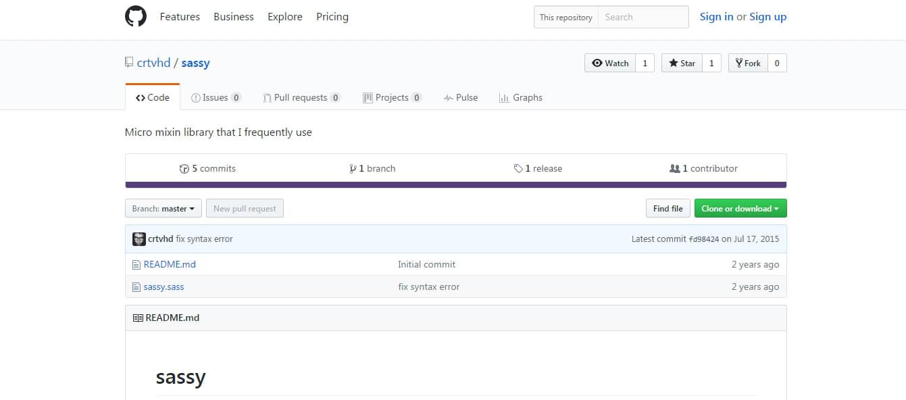Open the commit hash fd98424 link
The width and height of the screenshot is (906, 400).
point(703,239)
